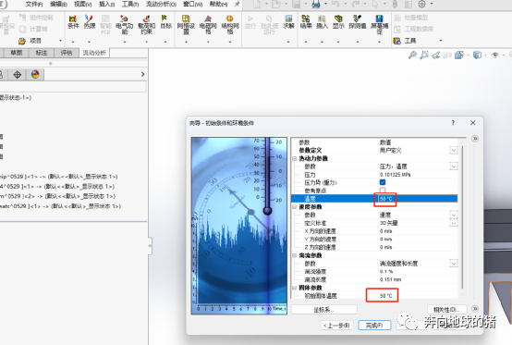The image size is (512, 345).
Task: Click the options gear icon at top
Action: pos(421,4)
